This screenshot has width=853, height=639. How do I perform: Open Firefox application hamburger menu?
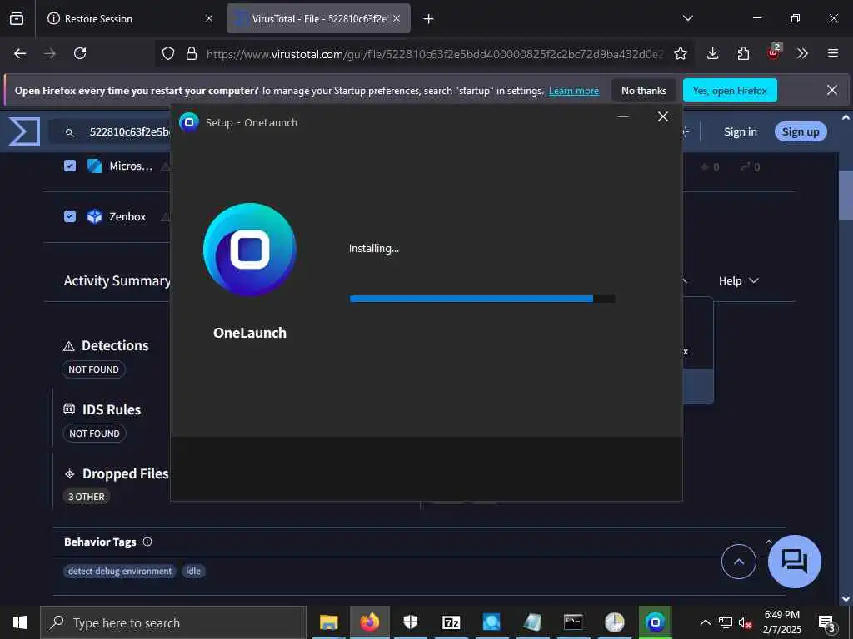pos(833,53)
